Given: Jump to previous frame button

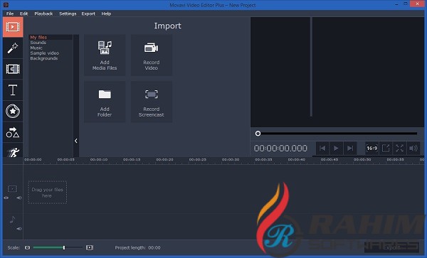Looking at the screenshot, I should 322,148.
